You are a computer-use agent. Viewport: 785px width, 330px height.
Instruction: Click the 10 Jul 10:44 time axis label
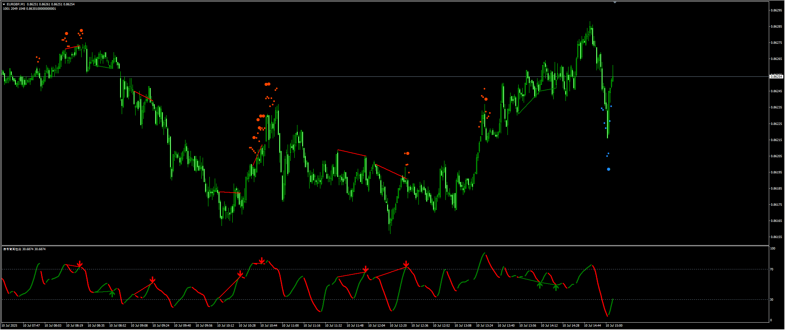click(x=269, y=326)
